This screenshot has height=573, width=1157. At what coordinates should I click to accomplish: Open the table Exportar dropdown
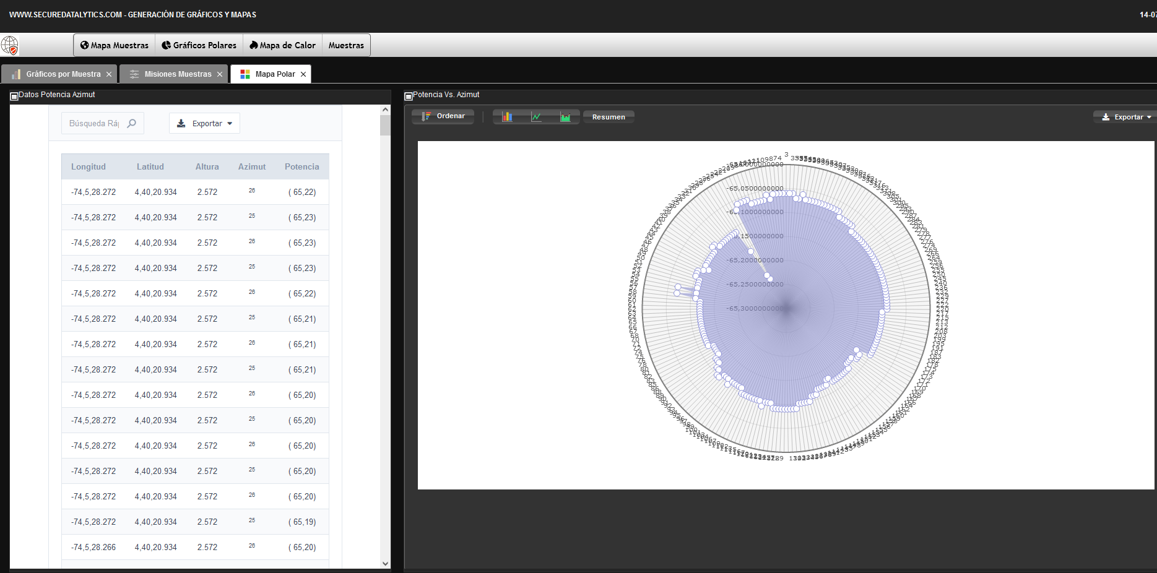(204, 123)
